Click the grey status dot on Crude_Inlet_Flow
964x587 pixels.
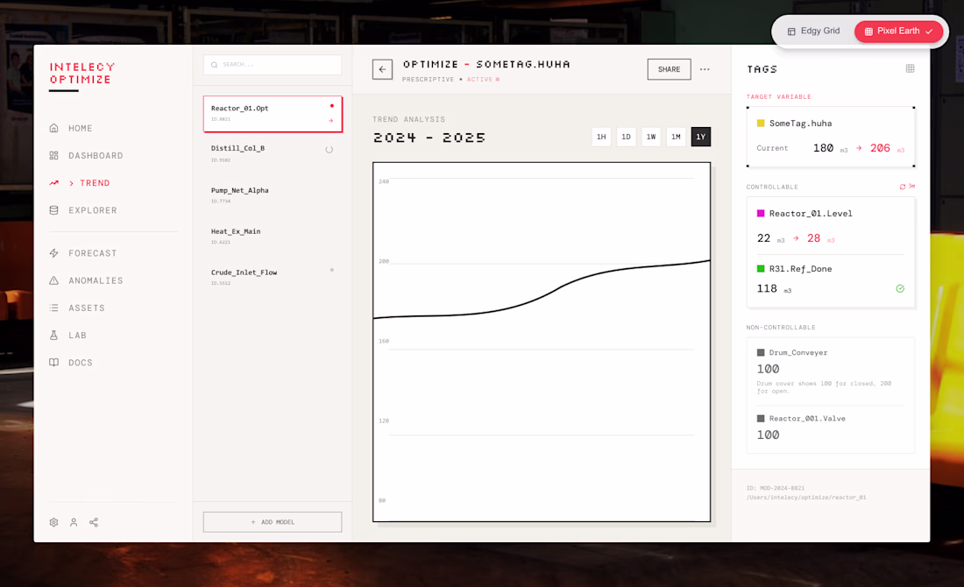(x=332, y=270)
